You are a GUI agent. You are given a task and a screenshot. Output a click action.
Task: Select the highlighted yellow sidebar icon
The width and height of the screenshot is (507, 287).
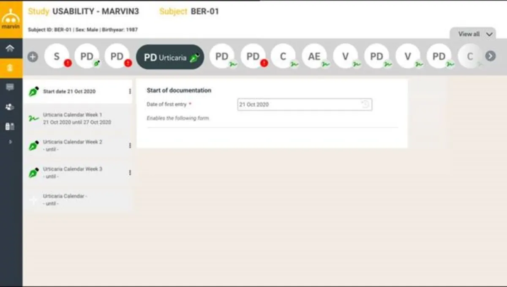tap(10, 68)
